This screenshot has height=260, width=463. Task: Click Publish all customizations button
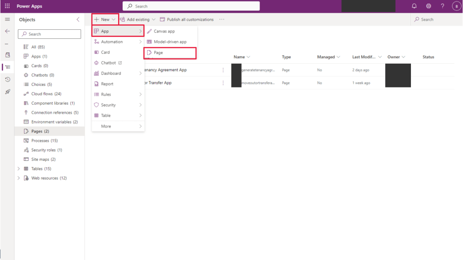click(x=187, y=19)
